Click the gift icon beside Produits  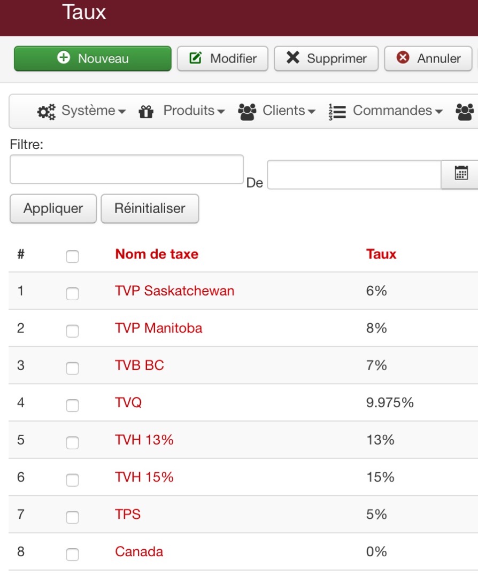146,112
